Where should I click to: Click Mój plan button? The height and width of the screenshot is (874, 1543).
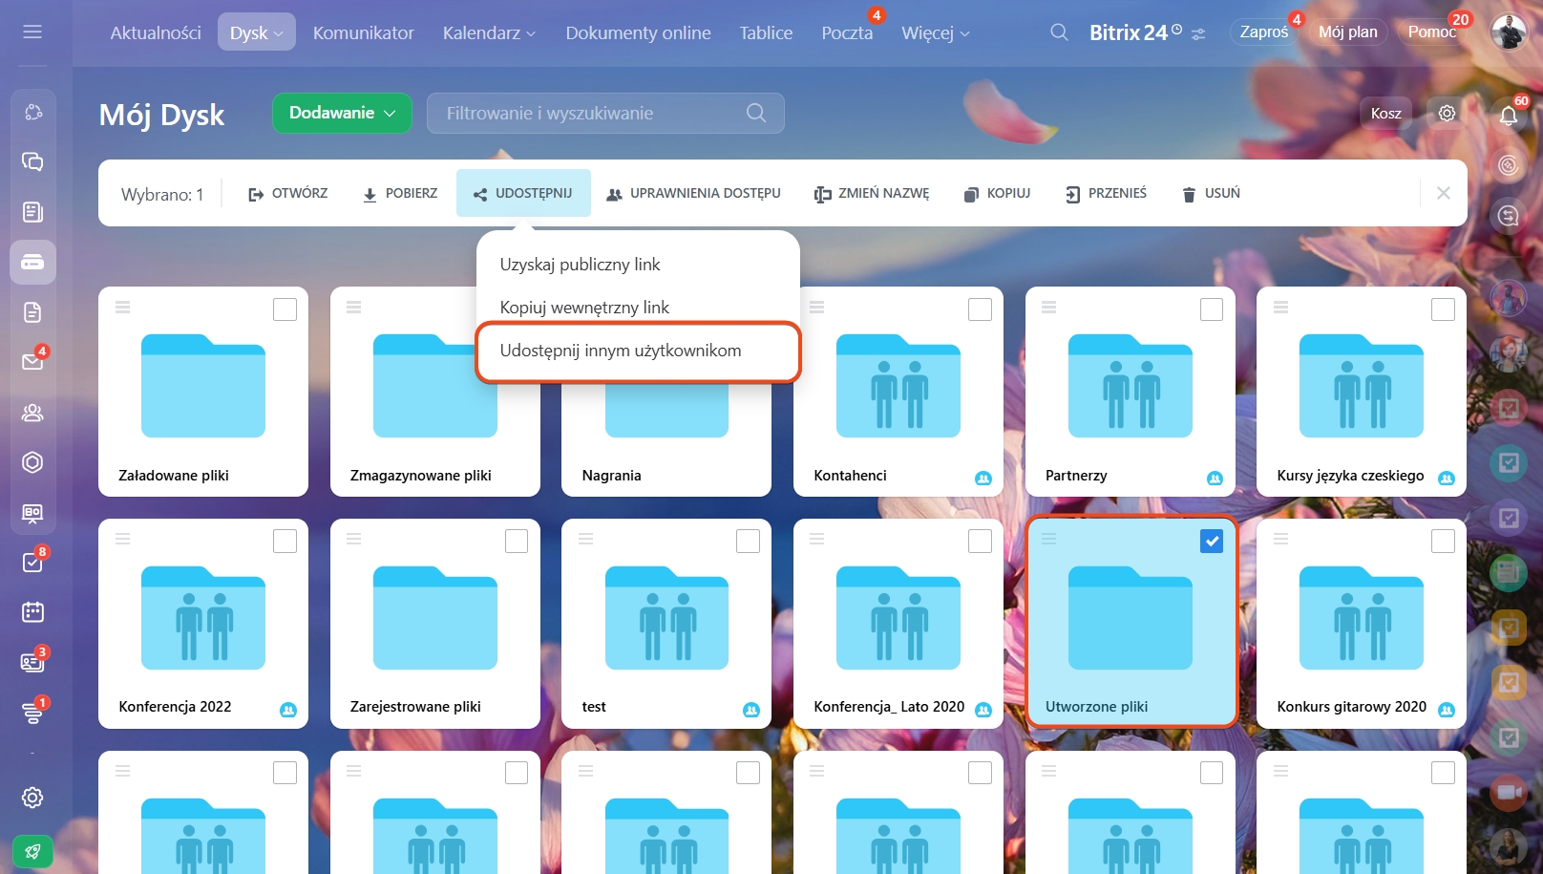1348,32
